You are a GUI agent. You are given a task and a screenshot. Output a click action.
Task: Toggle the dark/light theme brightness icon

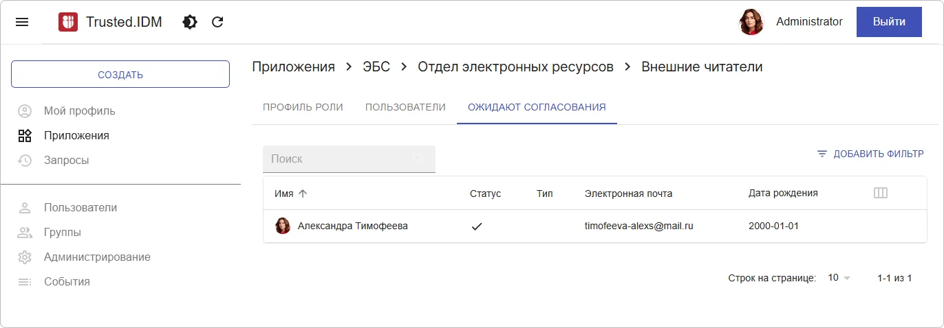tap(190, 22)
